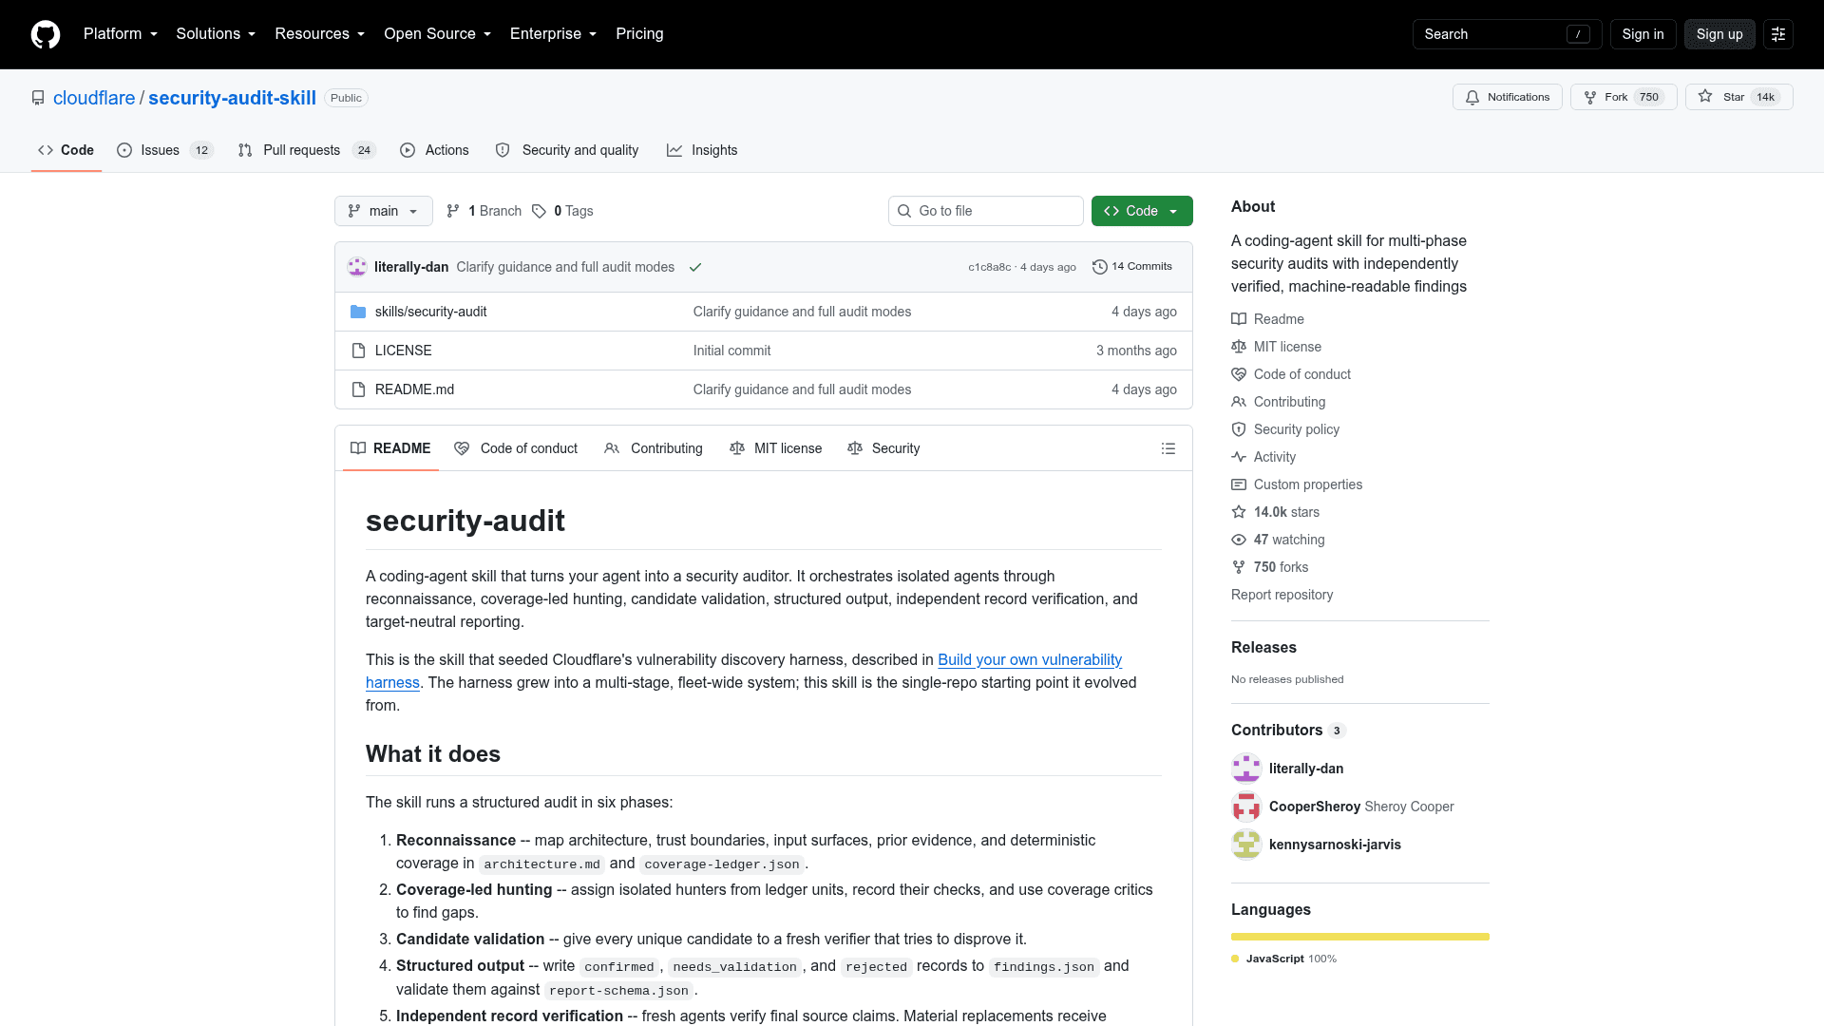Select MIT license tab in file viewer
Screen dimensions: 1824x1026
pos(776,448)
